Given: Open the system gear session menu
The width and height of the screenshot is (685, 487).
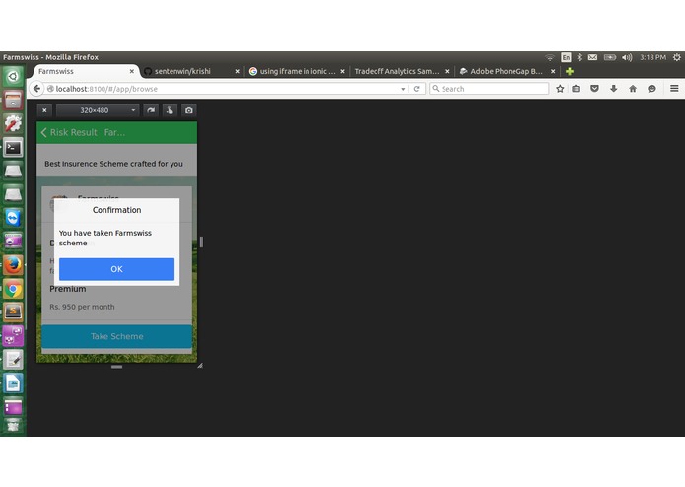Looking at the screenshot, I should [x=677, y=57].
